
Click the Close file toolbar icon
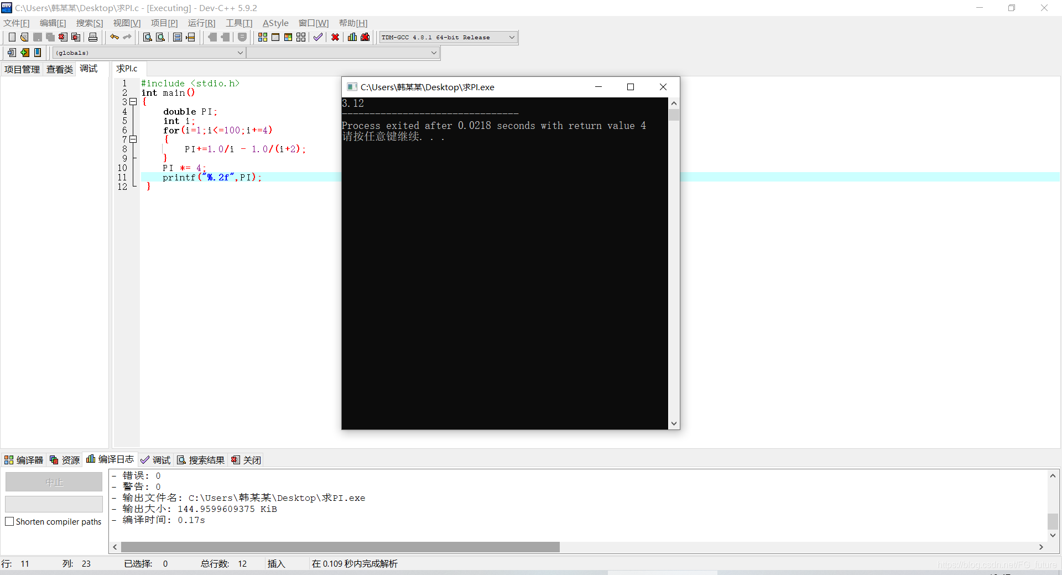tap(63, 37)
